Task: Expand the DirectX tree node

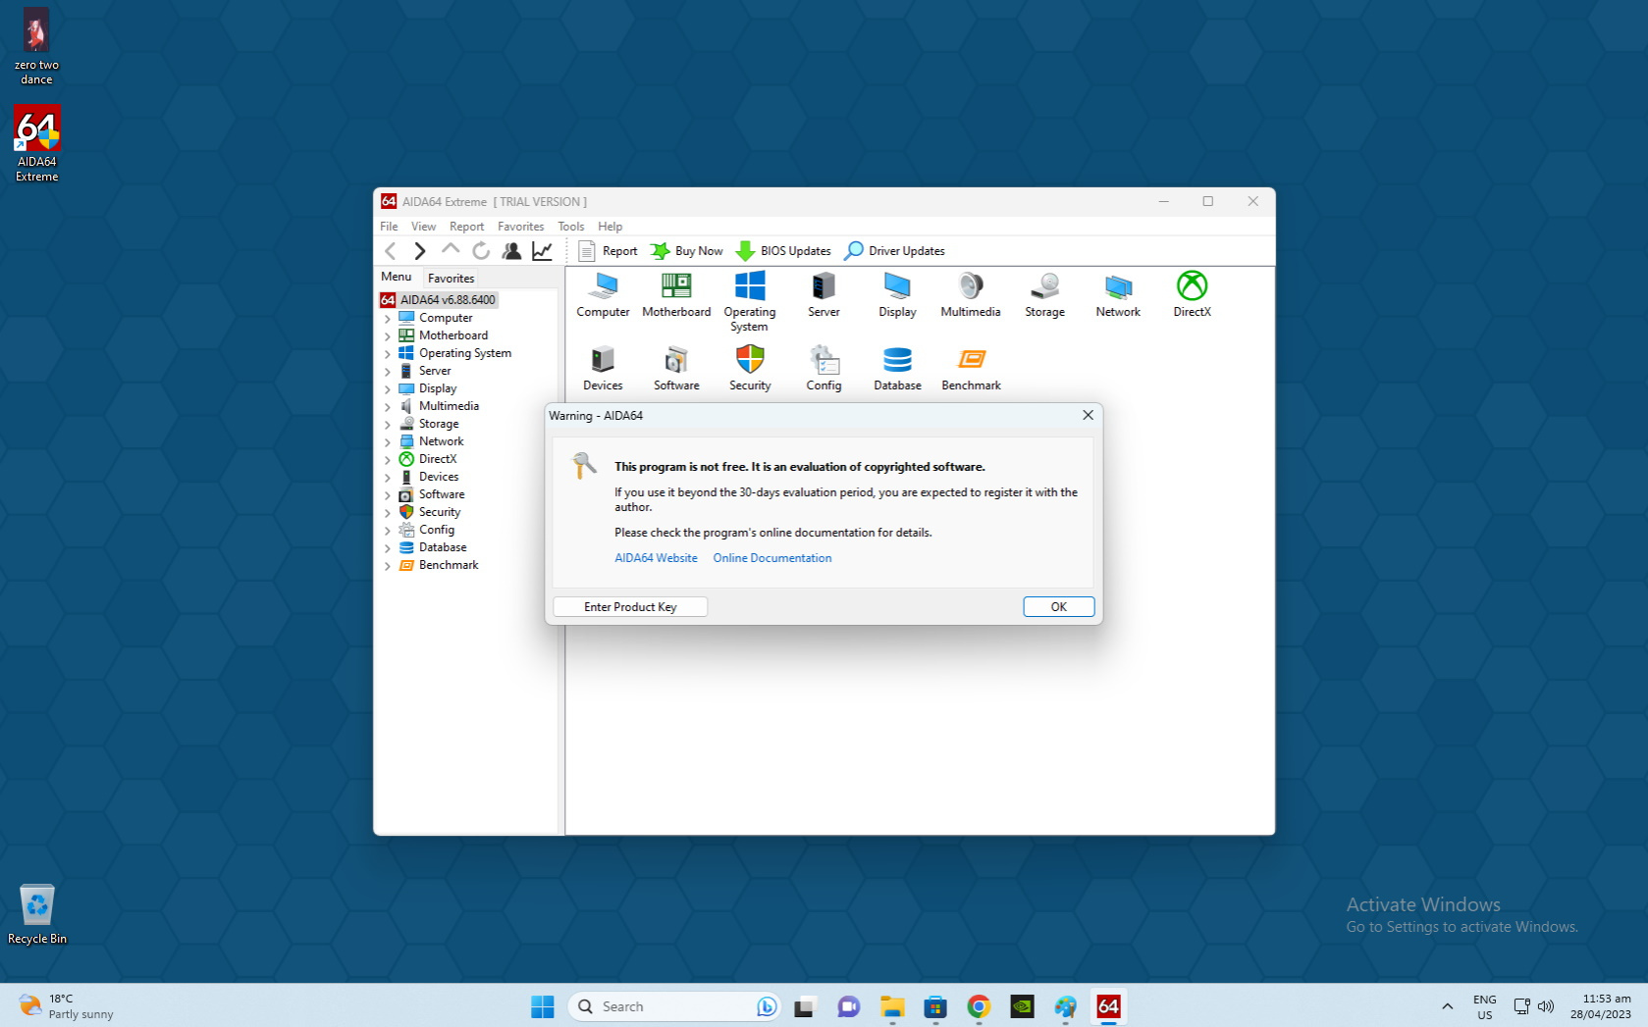Action: click(x=388, y=460)
